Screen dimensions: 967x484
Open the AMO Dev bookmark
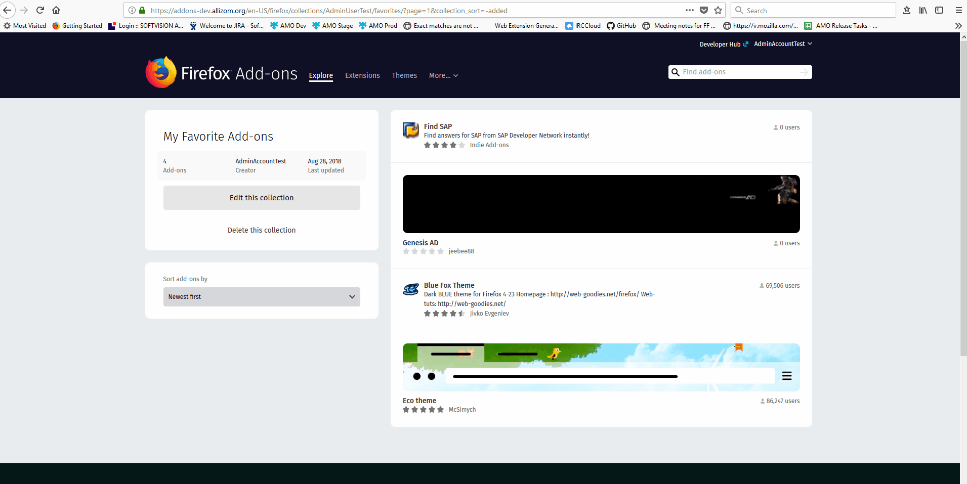click(288, 26)
